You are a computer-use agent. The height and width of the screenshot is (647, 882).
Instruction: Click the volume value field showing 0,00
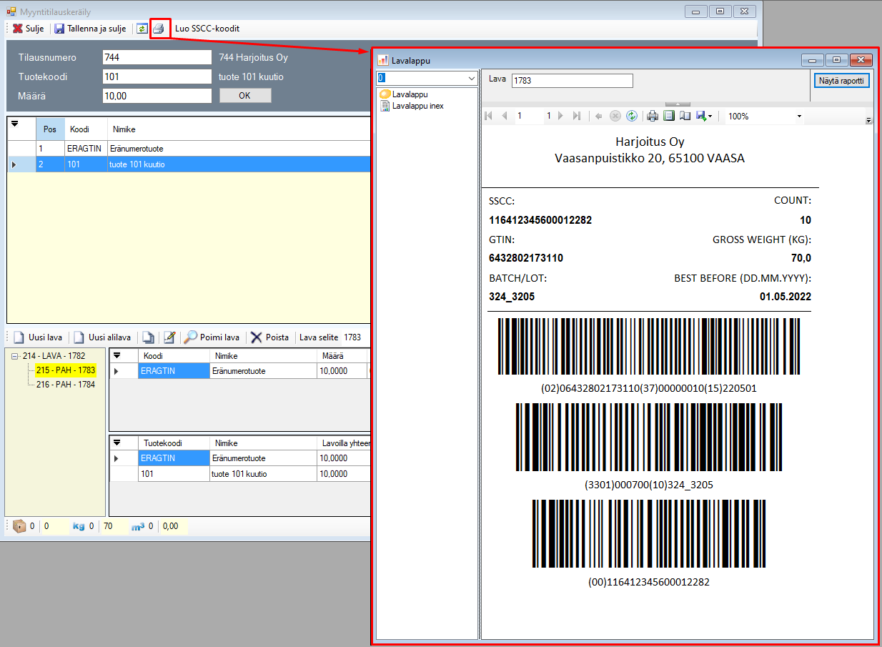[174, 527]
